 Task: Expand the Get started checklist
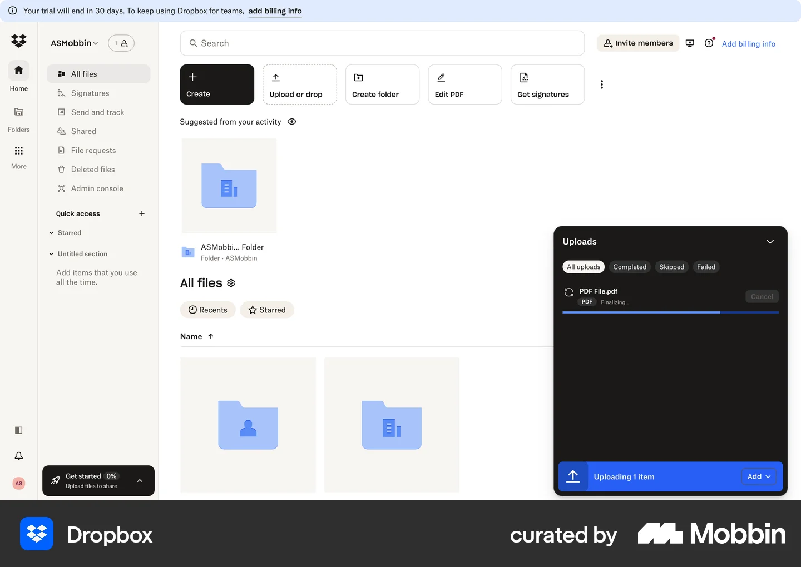click(140, 481)
